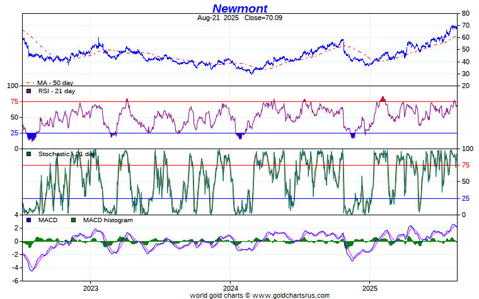The image size is (479, 299).
Task: Click the green MACD histogram legend swatch
Action: (74, 220)
